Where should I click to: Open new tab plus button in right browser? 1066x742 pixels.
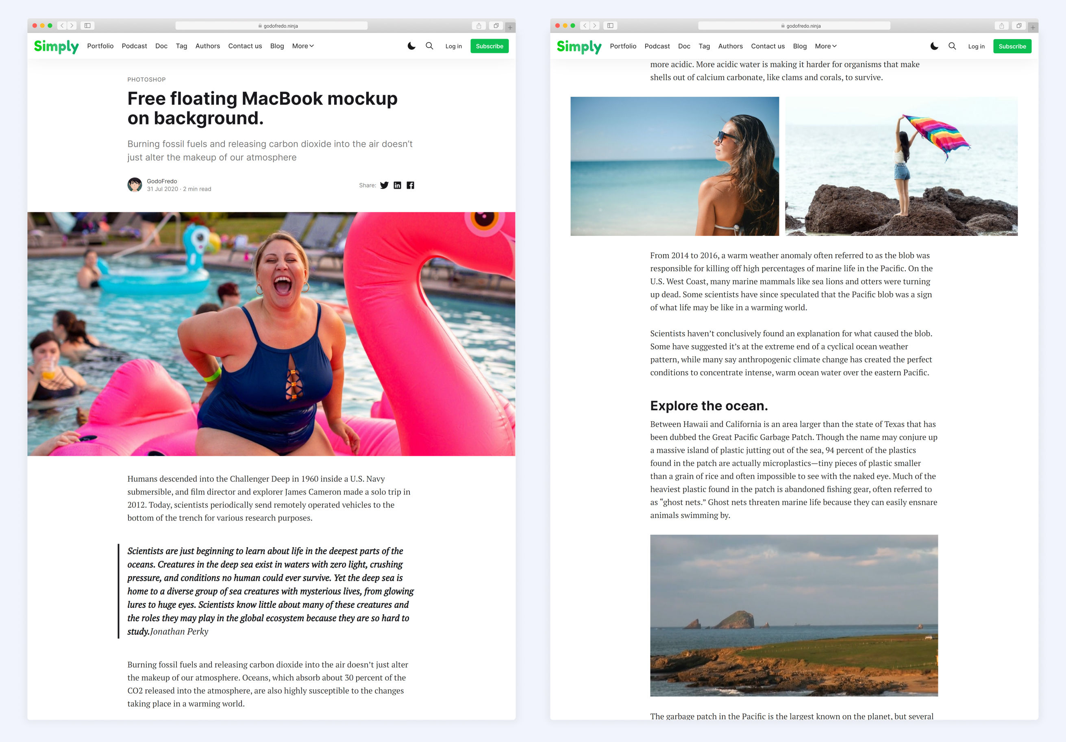coord(1033,27)
